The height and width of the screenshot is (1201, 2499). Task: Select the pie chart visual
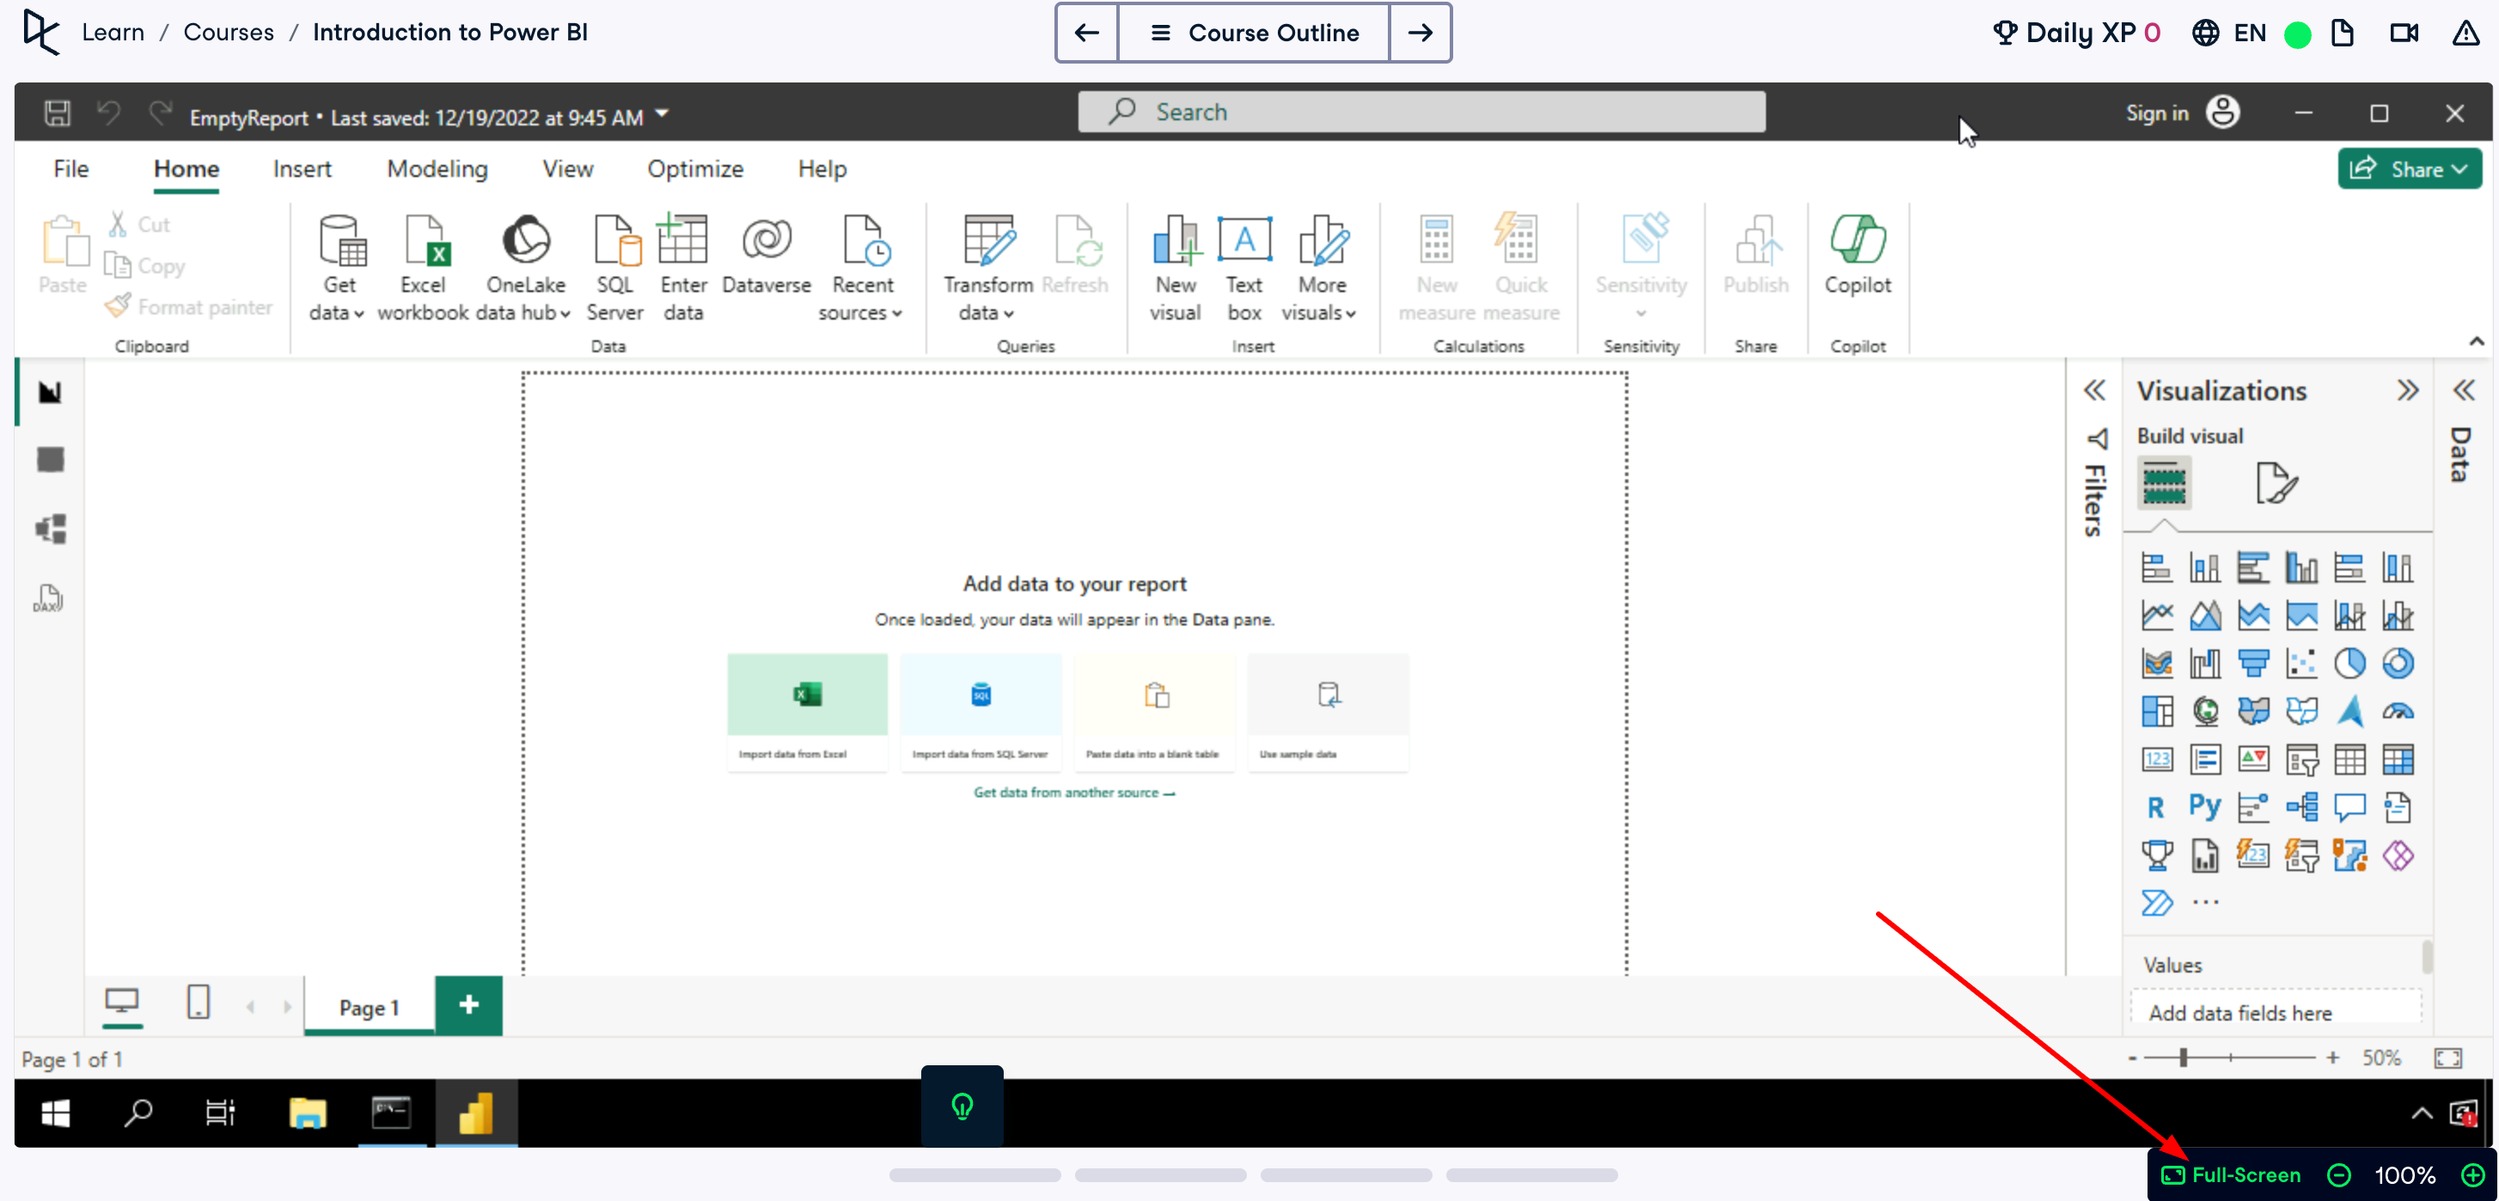2349,663
